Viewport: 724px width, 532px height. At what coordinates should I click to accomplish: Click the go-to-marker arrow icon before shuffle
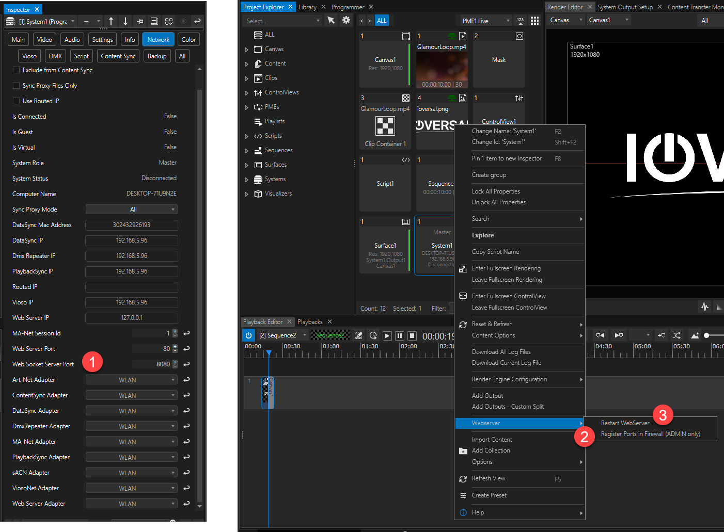click(662, 335)
